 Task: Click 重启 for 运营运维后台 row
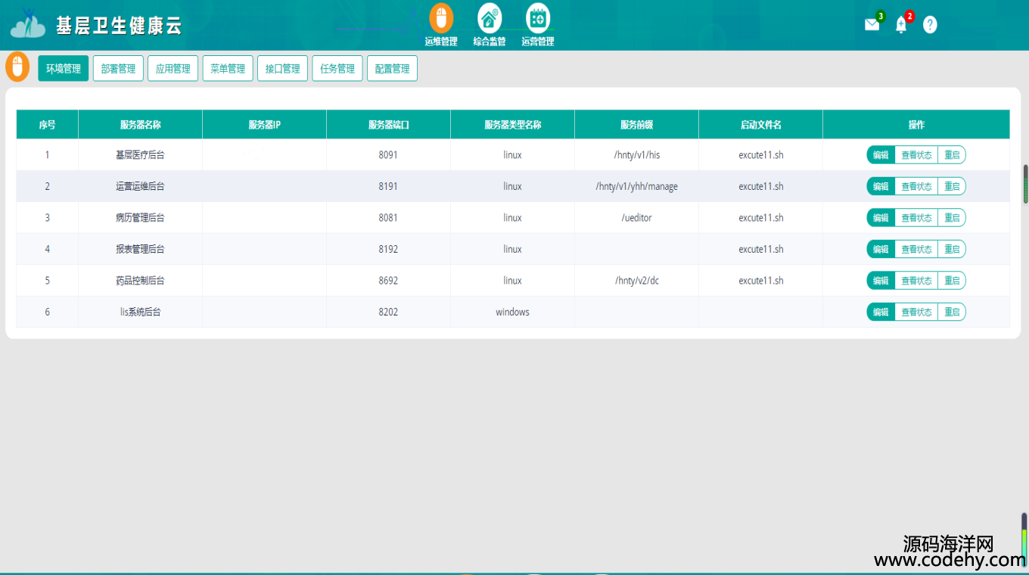pos(952,186)
